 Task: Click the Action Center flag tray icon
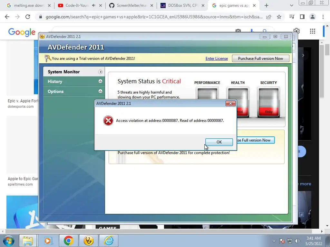[282, 241]
